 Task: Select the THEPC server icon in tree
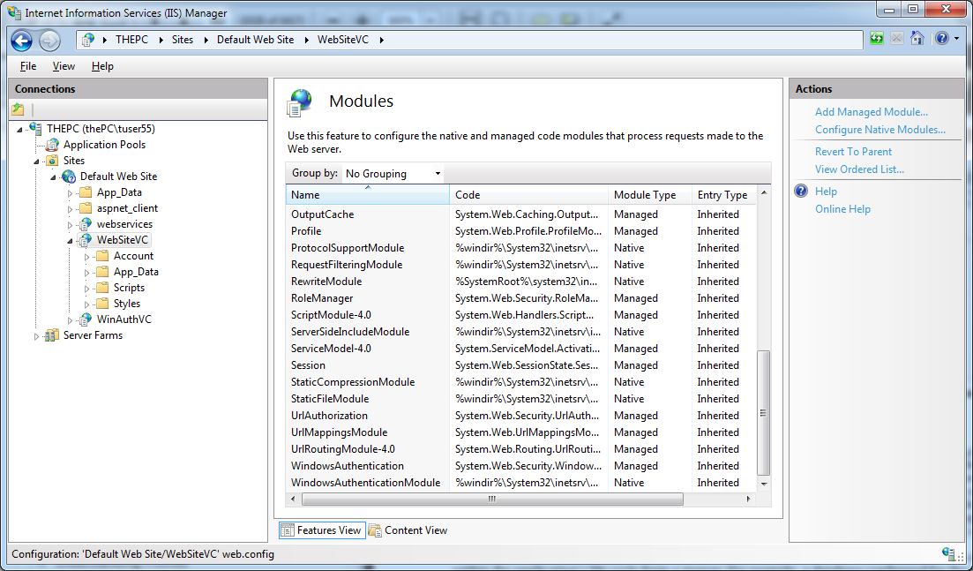coord(36,129)
